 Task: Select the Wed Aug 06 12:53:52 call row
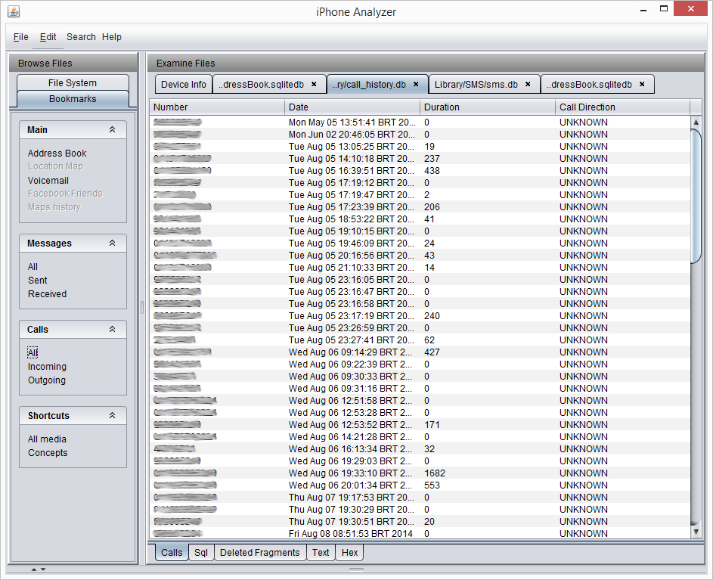pos(420,425)
